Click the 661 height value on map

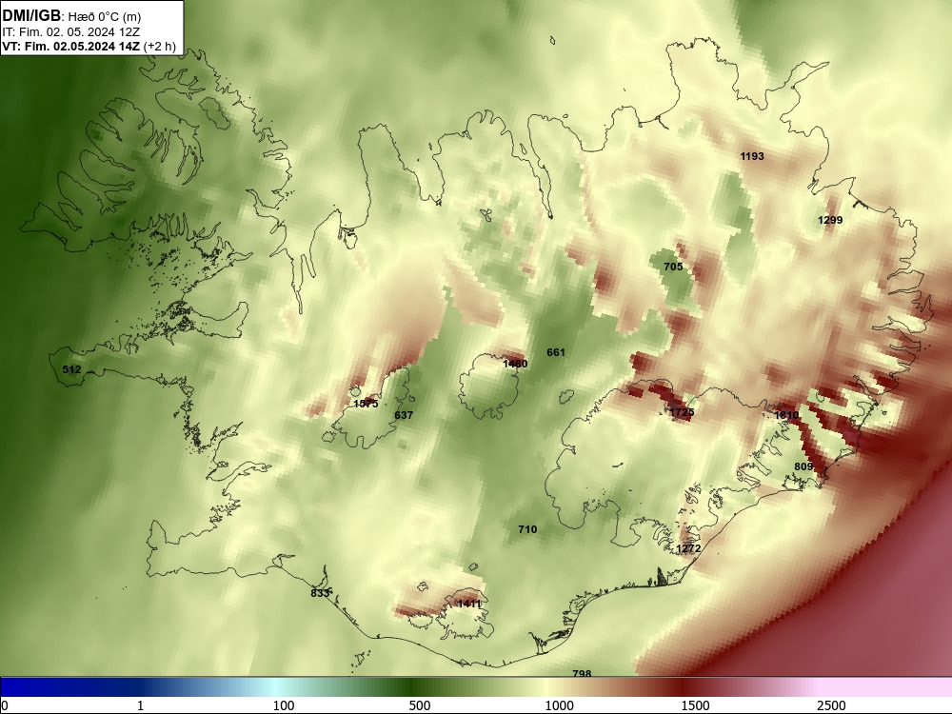tap(556, 352)
